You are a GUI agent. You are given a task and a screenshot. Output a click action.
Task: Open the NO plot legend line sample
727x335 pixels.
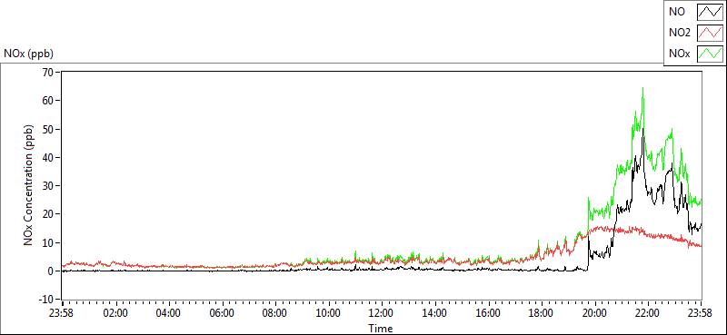click(x=711, y=12)
